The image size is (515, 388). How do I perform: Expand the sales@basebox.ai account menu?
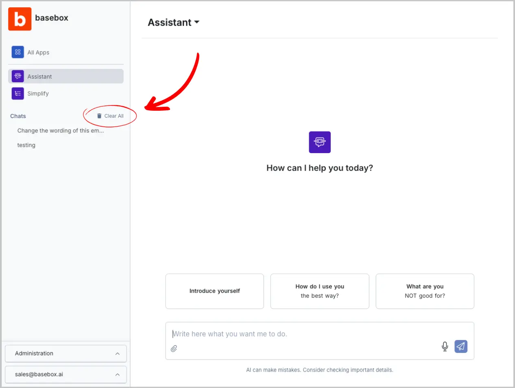click(65, 374)
